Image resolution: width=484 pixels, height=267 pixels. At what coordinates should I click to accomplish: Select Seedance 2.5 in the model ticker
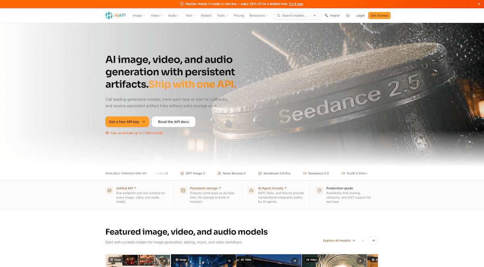pyautogui.click(x=316, y=173)
